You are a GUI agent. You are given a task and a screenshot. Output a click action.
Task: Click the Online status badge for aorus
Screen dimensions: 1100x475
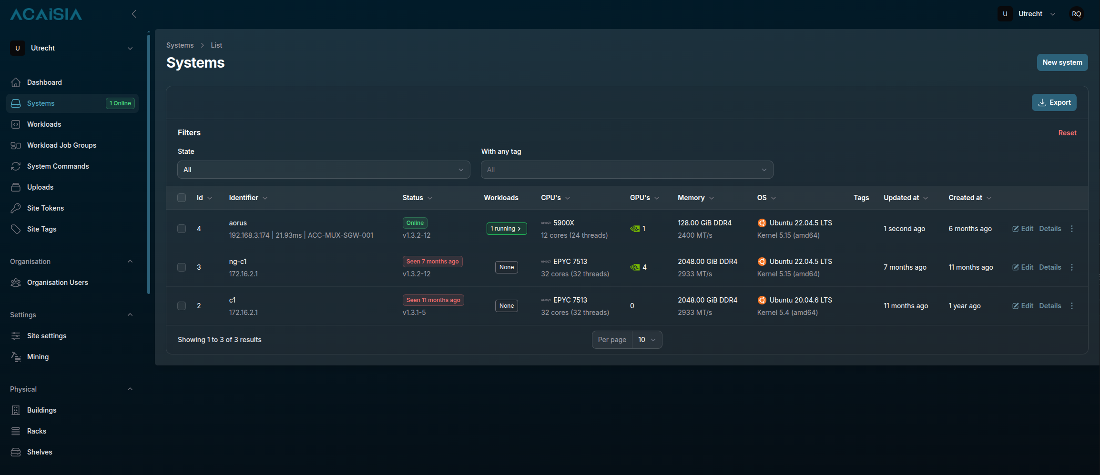click(415, 223)
